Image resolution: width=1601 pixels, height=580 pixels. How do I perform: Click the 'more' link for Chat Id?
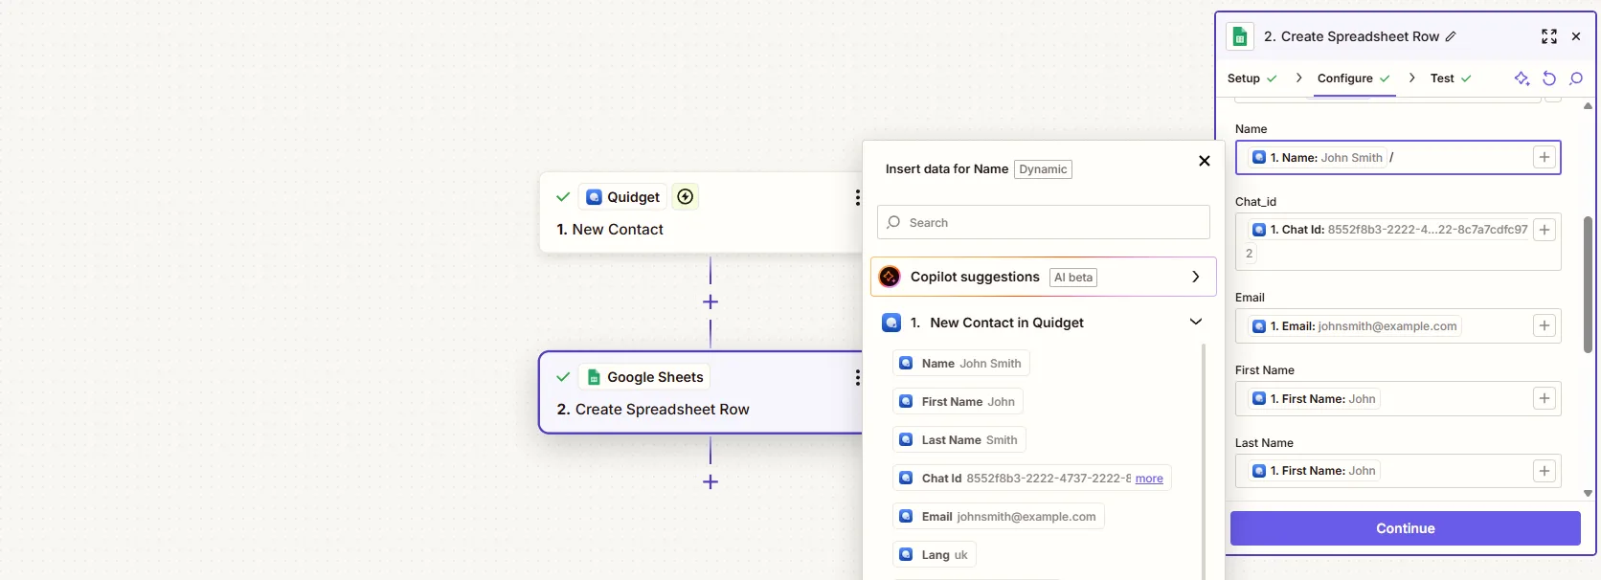(1149, 479)
